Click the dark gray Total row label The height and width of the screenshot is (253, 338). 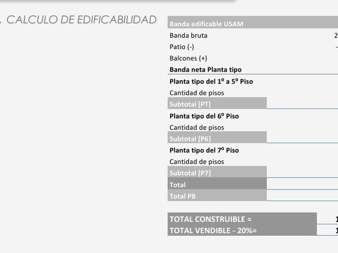[x=217, y=185]
